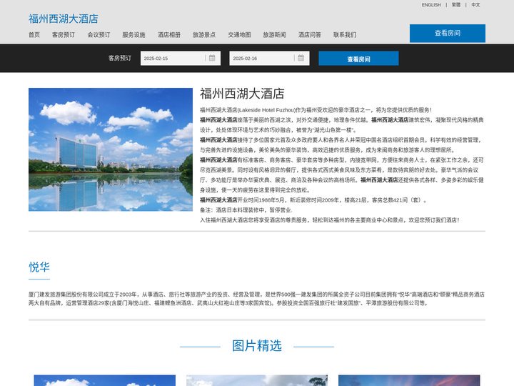
Task: Switch language to ENGLISH
Action: pyautogui.click(x=431, y=5)
